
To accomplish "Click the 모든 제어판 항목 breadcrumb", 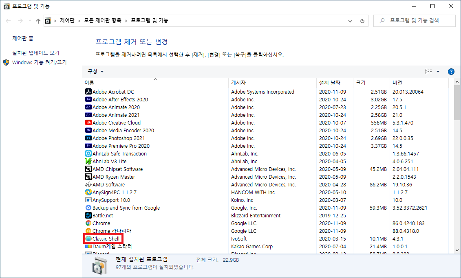I will tap(103, 20).
